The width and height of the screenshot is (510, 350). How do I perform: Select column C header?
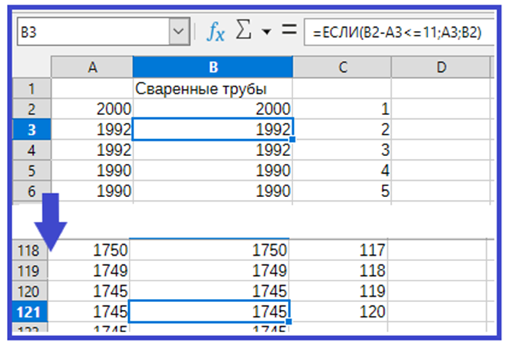[343, 67]
